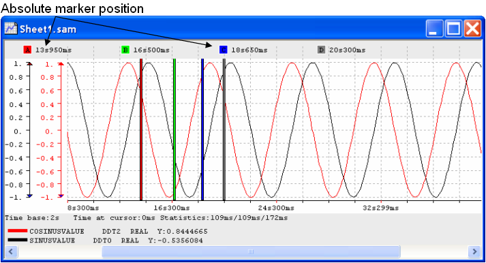Click the red COSINUSVALUE legend color line
This screenshot has height=263, width=486.
click(x=17, y=231)
